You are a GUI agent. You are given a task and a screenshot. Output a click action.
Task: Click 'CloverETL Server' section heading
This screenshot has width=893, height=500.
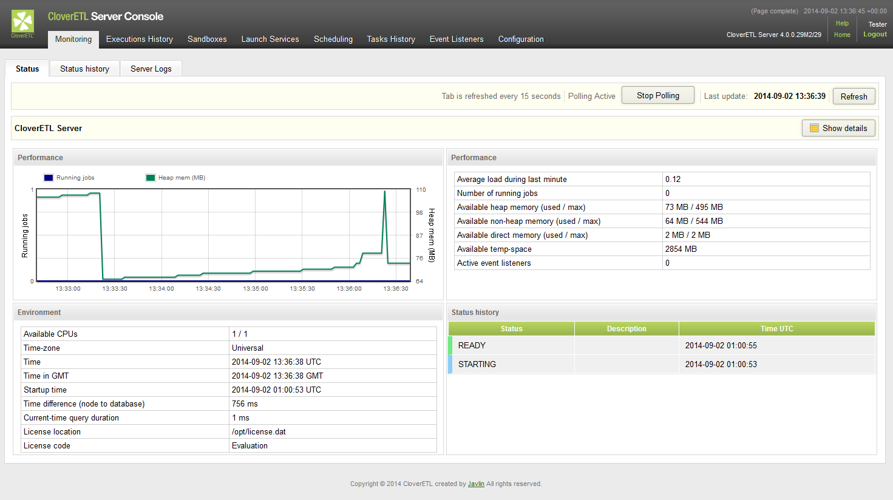(48, 128)
